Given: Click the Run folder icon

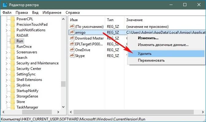Looking at the screenshot, I should 13,41.
